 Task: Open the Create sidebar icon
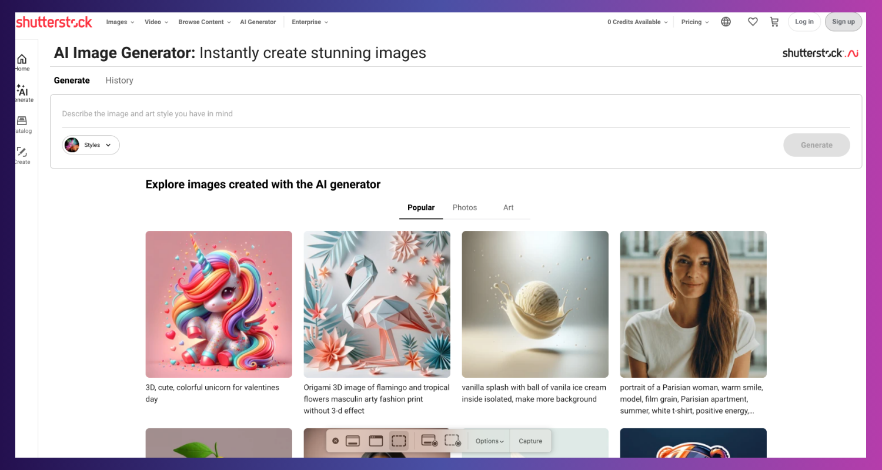22,156
